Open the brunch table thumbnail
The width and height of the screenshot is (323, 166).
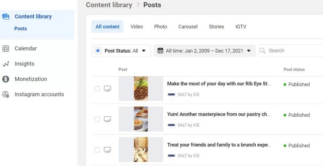[x=141, y=150]
